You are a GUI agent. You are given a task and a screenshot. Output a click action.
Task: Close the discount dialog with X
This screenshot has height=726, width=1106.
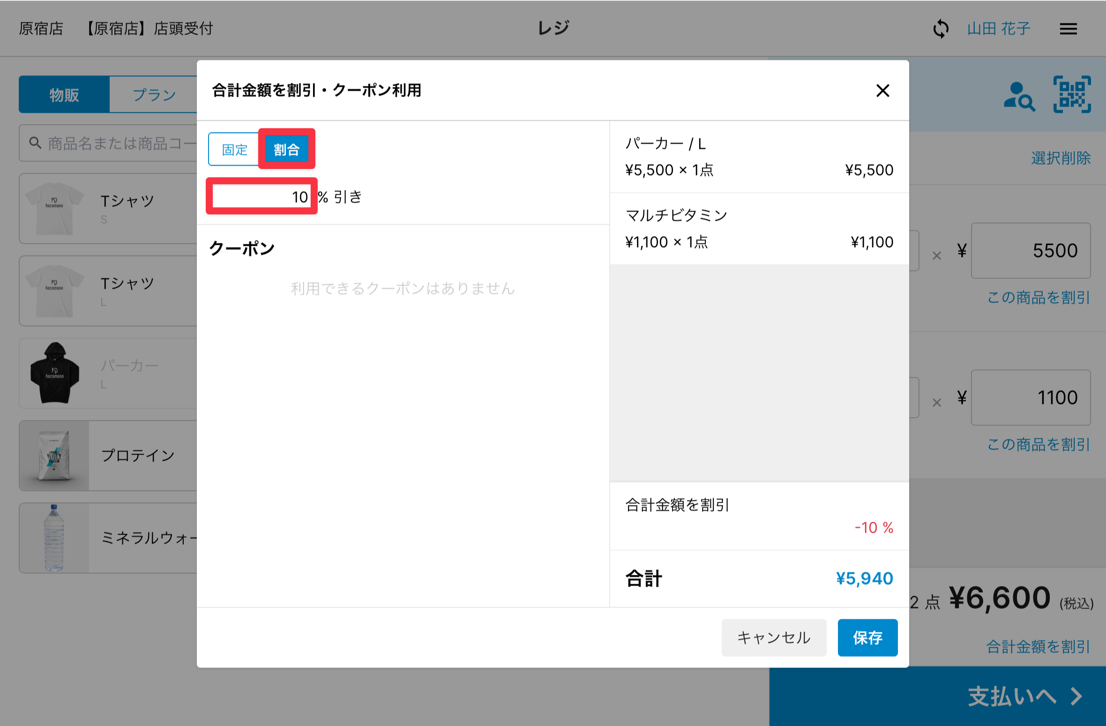882,90
